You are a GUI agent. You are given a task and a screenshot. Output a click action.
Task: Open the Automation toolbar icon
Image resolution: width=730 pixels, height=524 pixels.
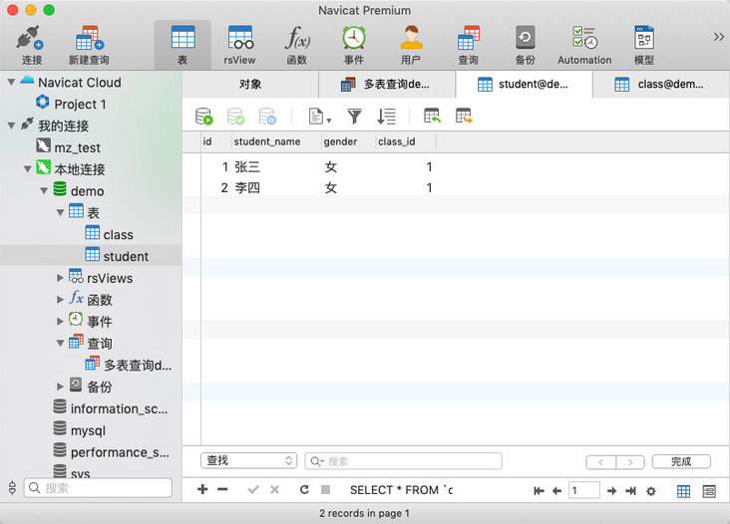pyautogui.click(x=584, y=45)
